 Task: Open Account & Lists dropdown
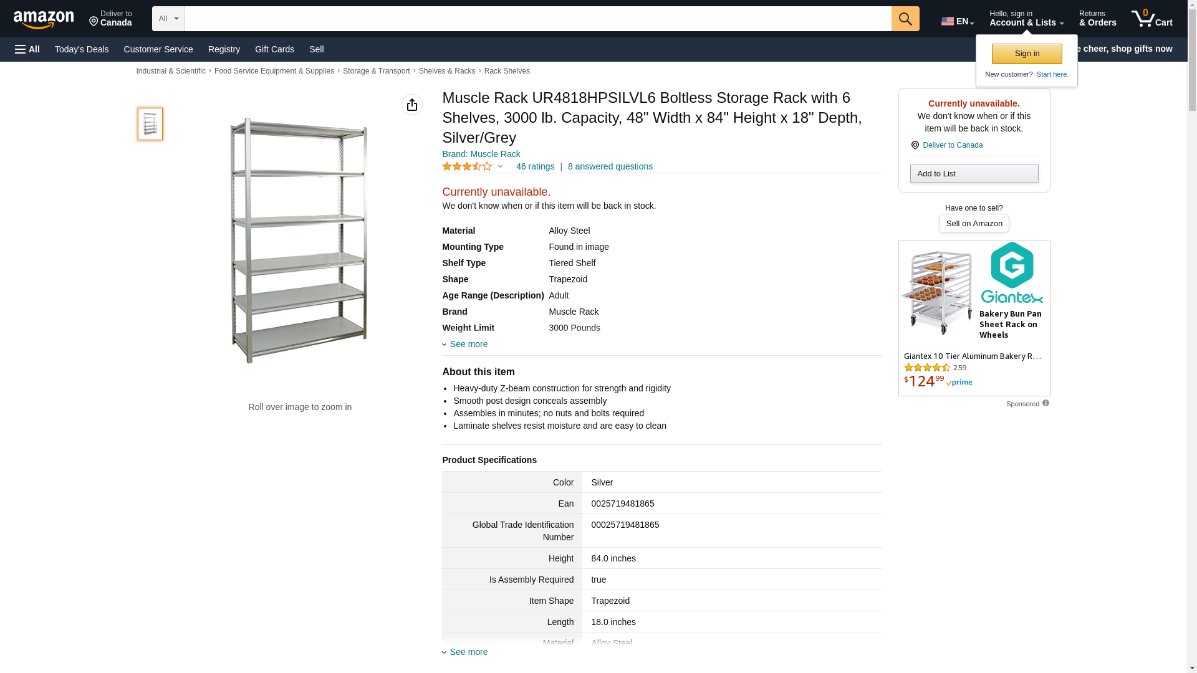click(x=1026, y=19)
